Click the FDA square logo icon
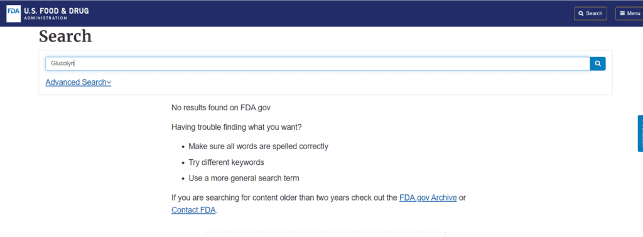This screenshot has height=237, width=643. coord(13,13)
